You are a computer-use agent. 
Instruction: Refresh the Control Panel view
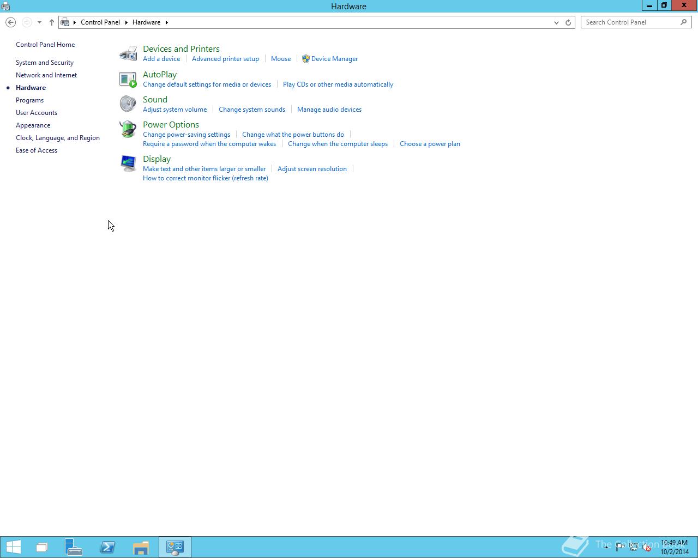(568, 22)
